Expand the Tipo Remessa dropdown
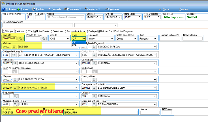 point(155,39)
